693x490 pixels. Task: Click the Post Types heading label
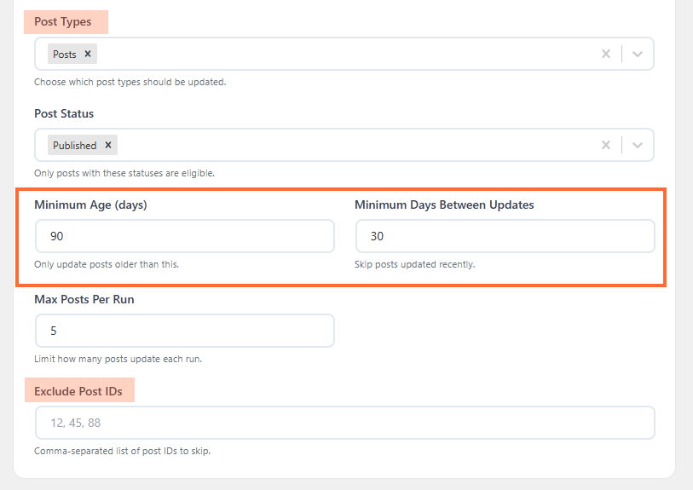[63, 21]
